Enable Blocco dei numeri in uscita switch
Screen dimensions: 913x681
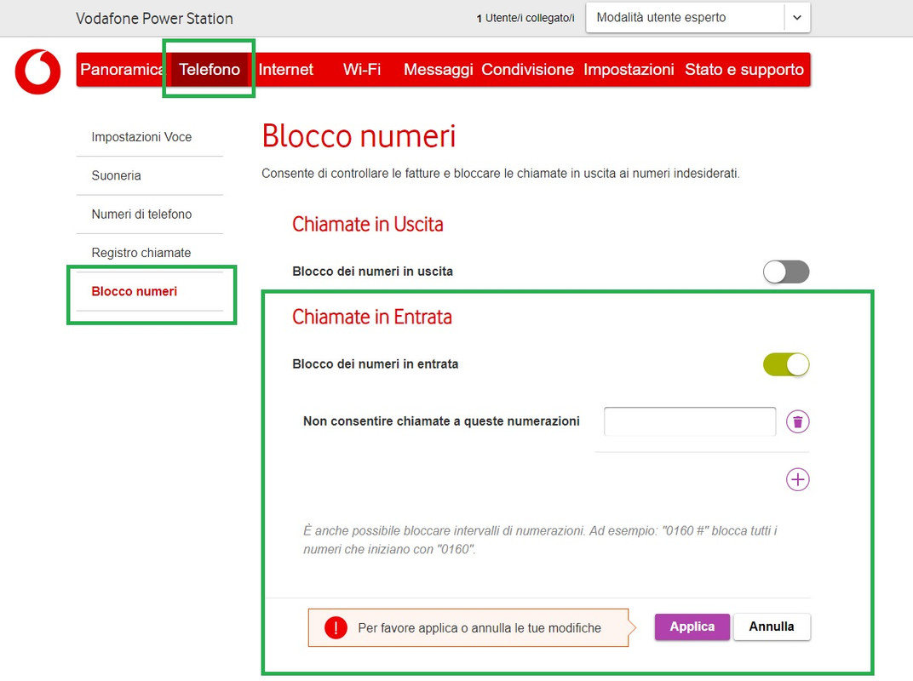click(786, 272)
